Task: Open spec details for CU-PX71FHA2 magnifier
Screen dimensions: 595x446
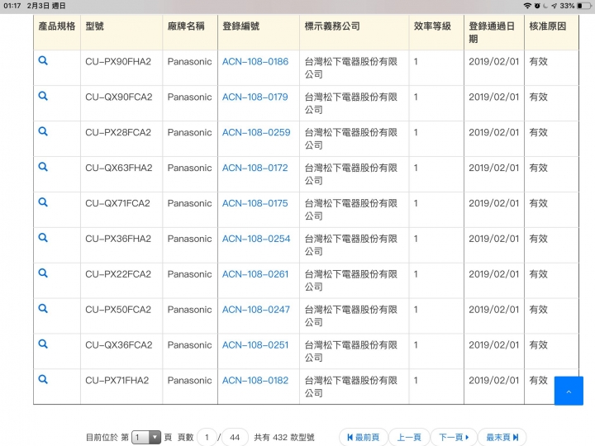Action: click(43, 379)
